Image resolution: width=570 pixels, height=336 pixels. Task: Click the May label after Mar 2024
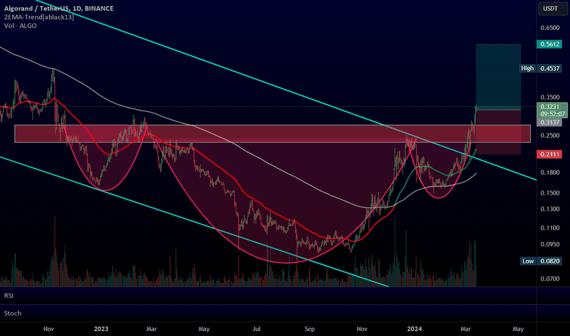coord(518,329)
